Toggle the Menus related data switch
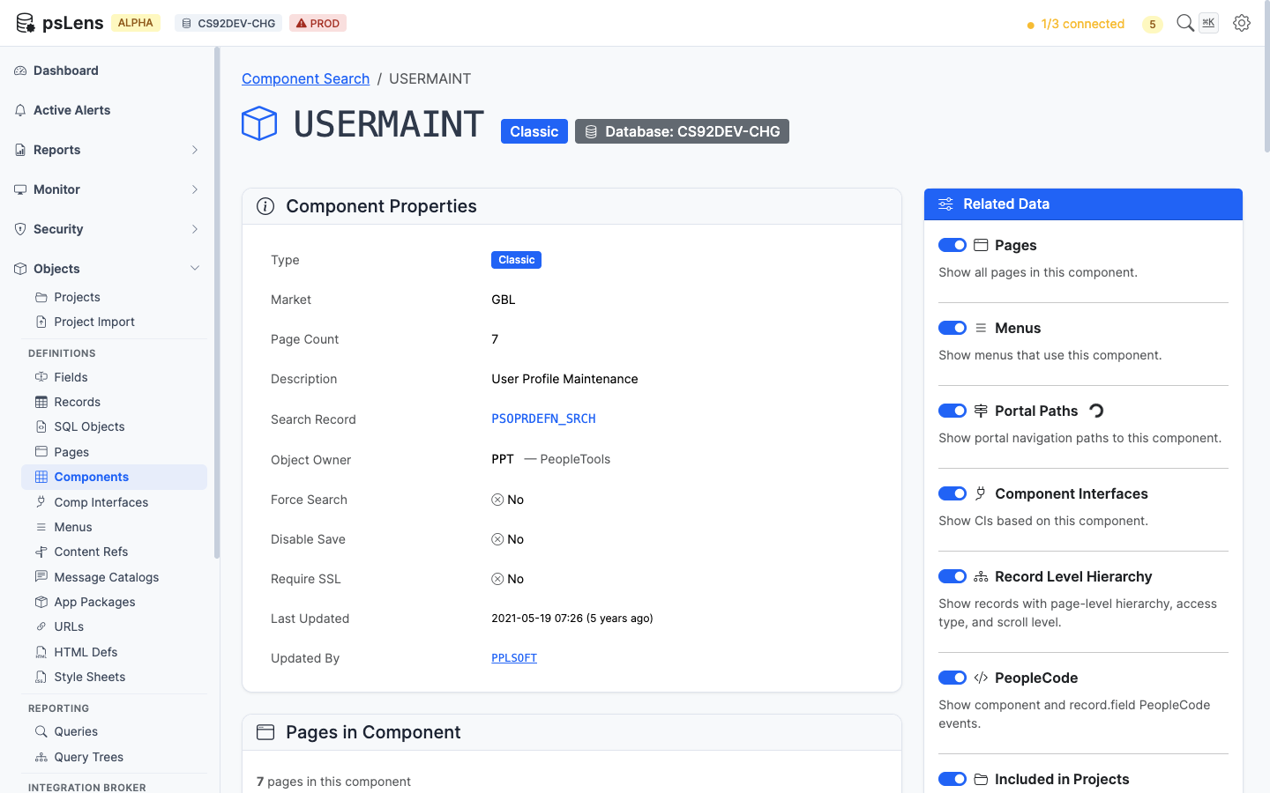The width and height of the screenshot is (1270, 793). point(952,328)
